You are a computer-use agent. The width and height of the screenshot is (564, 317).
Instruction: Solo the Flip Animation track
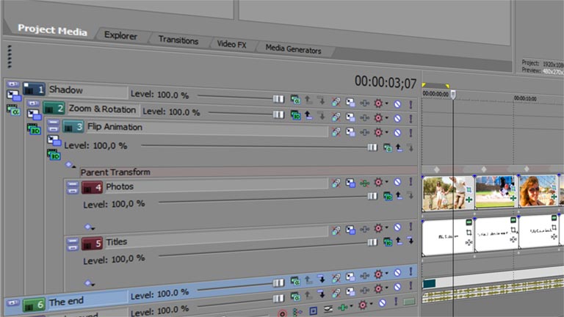point(411,133)
